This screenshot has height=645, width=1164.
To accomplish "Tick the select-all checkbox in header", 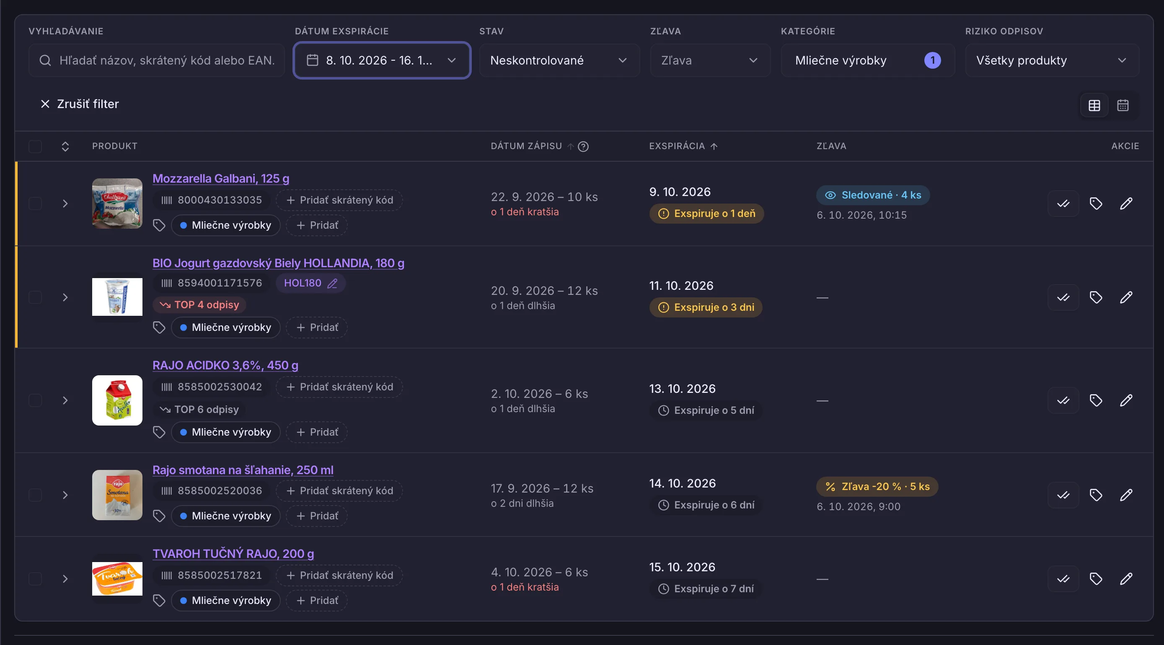I will point(35,146).
